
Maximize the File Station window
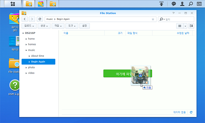pyautogui.click(x=186, y=13)
